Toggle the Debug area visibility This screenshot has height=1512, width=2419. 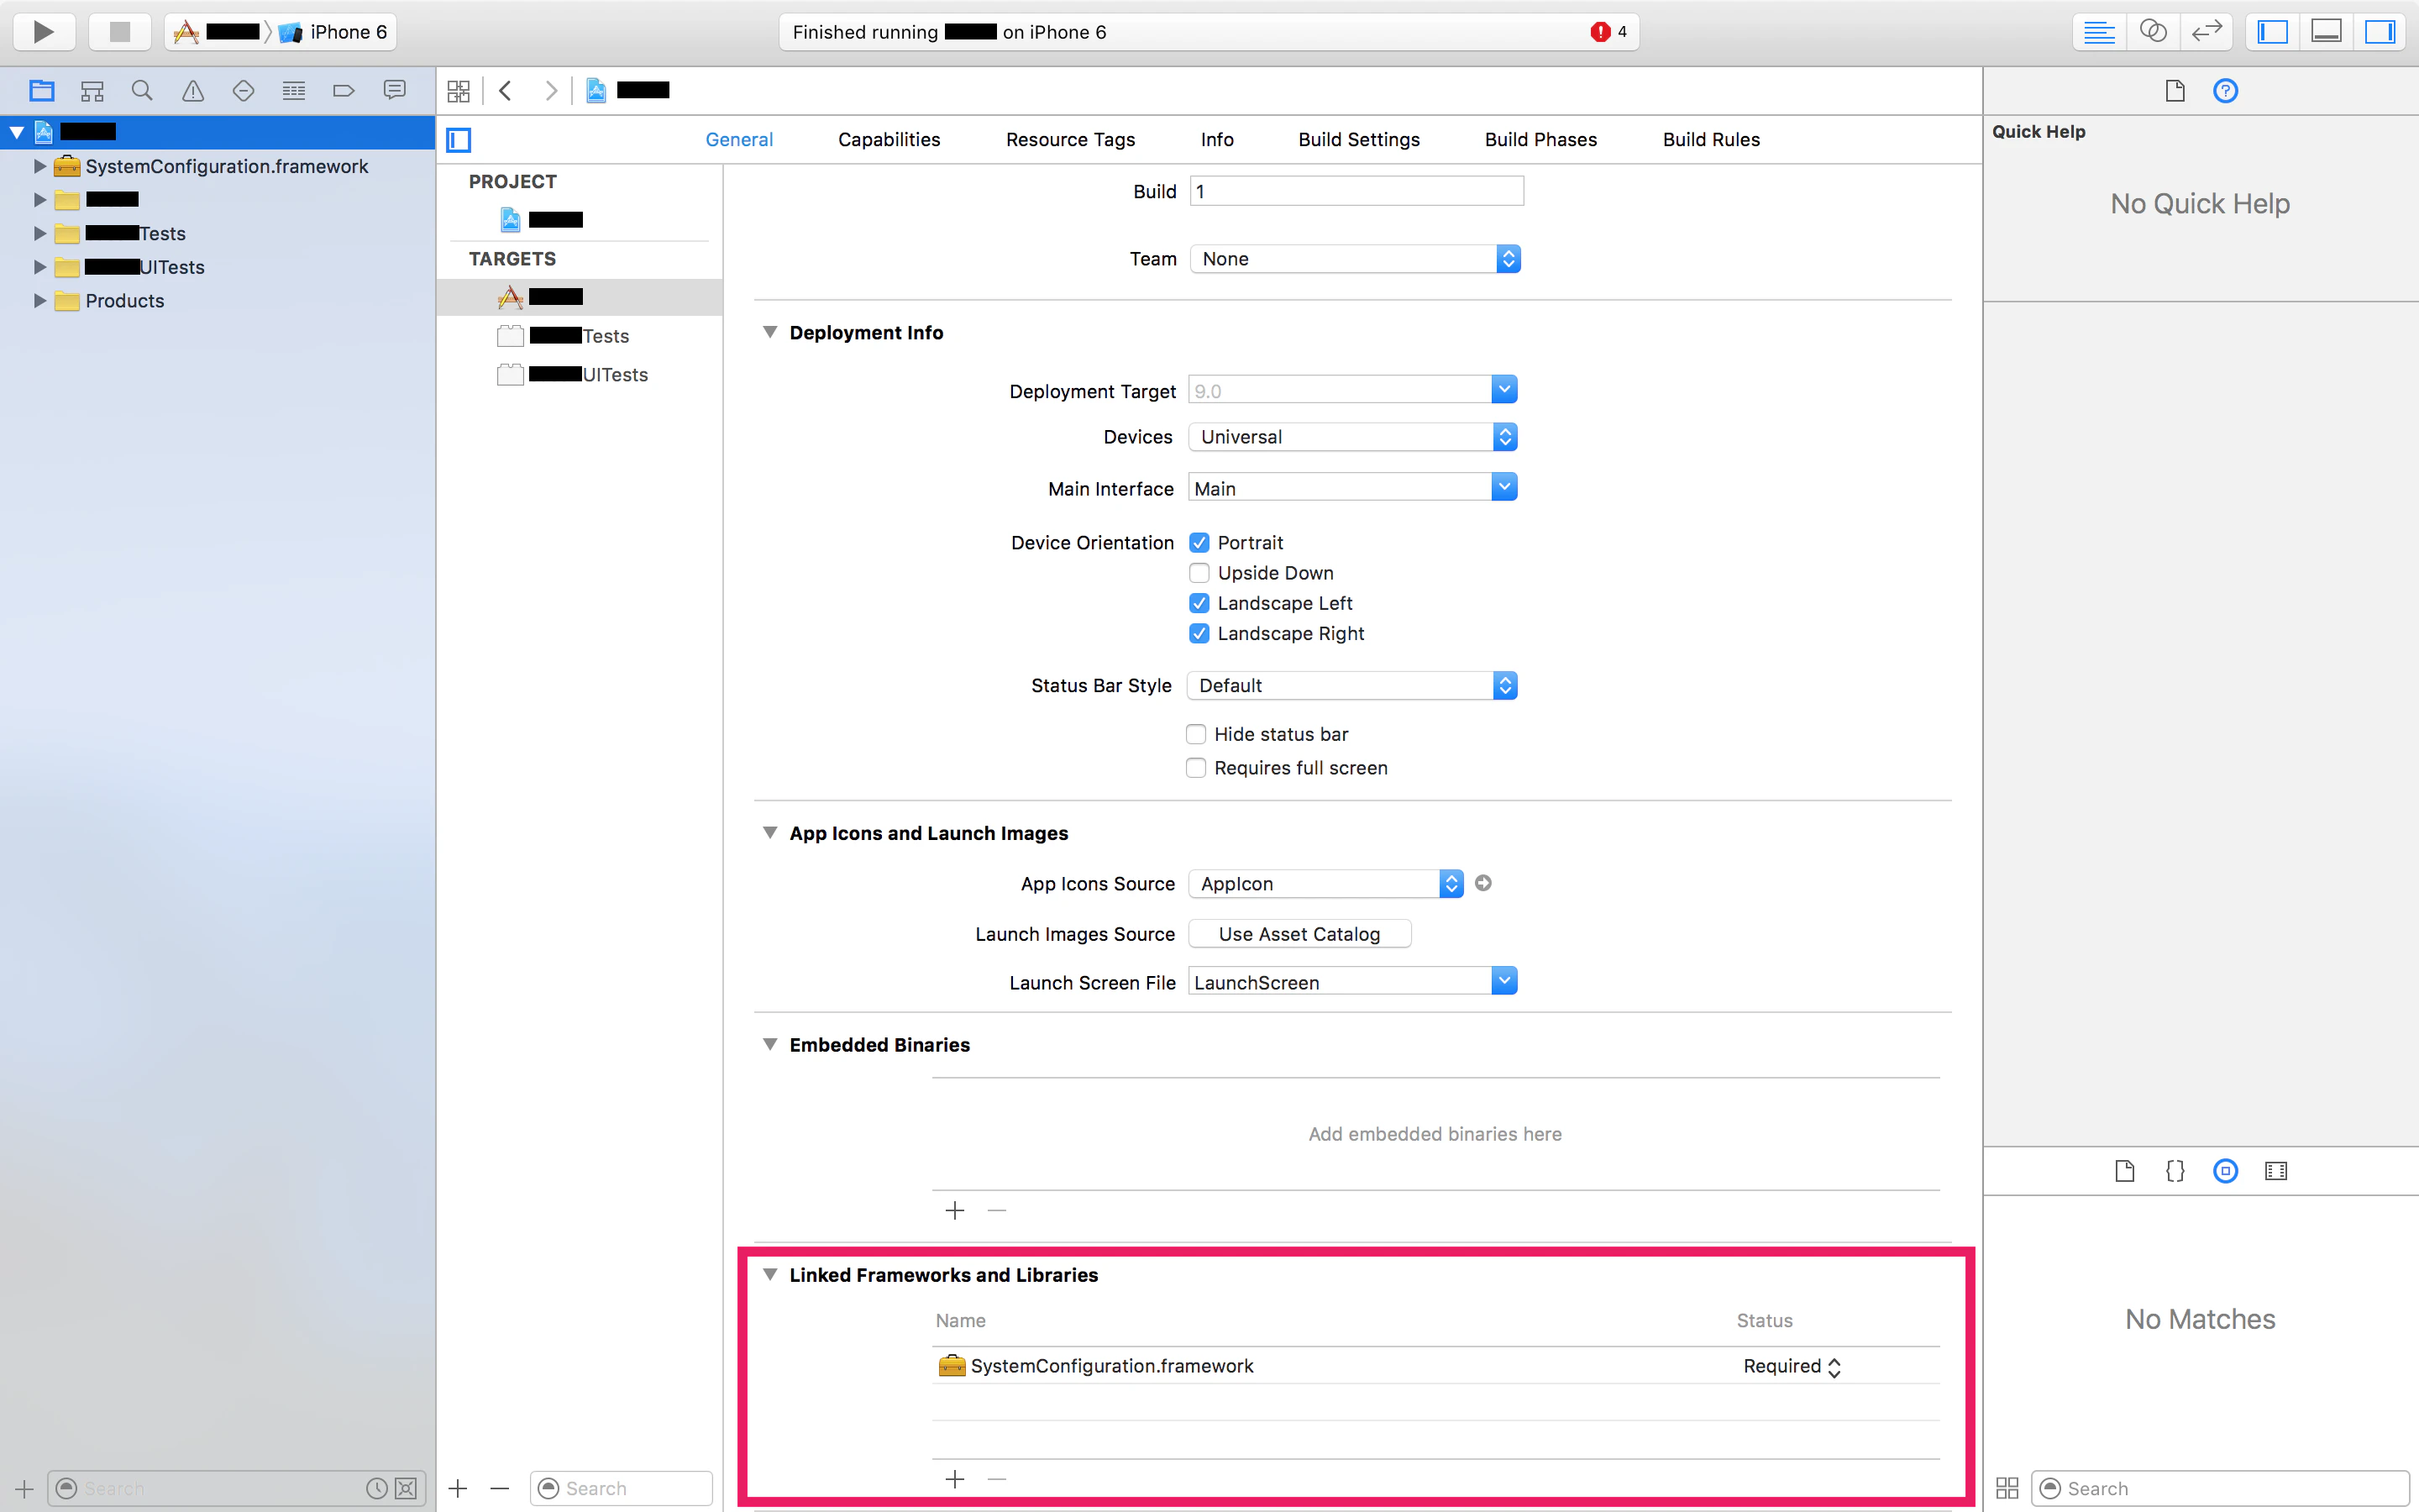pyautogui.click(x=2326, y=32)
